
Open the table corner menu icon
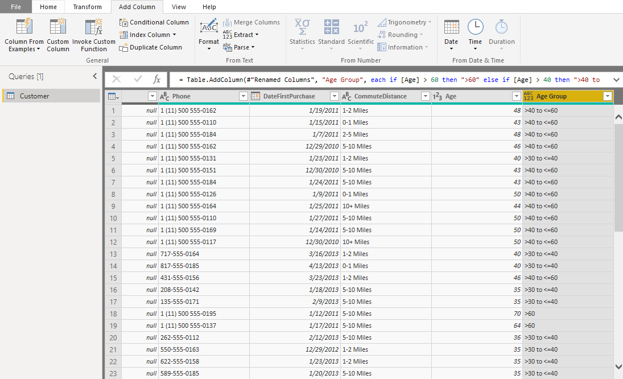(113, 96)
